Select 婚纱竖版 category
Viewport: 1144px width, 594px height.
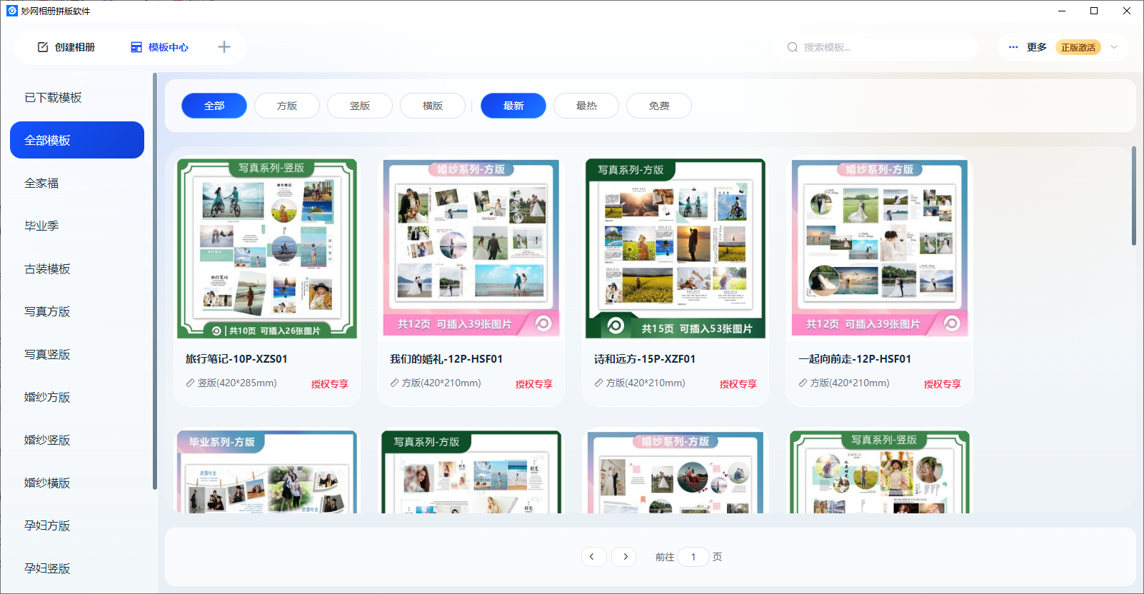[77, 441]
